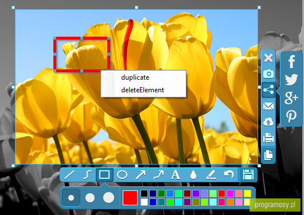The image size is (304, 215).
Task: Select the highlighter marker tool
Action: (x=211, y=175)
